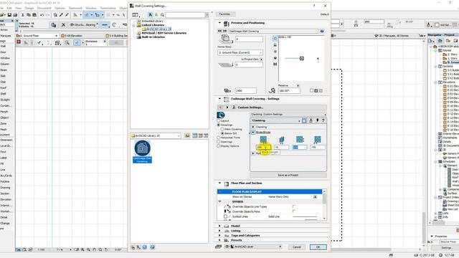Viewport: 459px width, 258px height.
Task: Select the Column tool in the toolbox
Action: pos(5,64)
